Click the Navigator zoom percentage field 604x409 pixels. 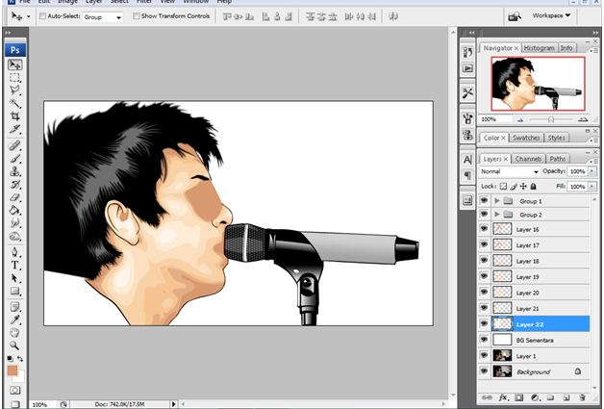coord(495,119)
